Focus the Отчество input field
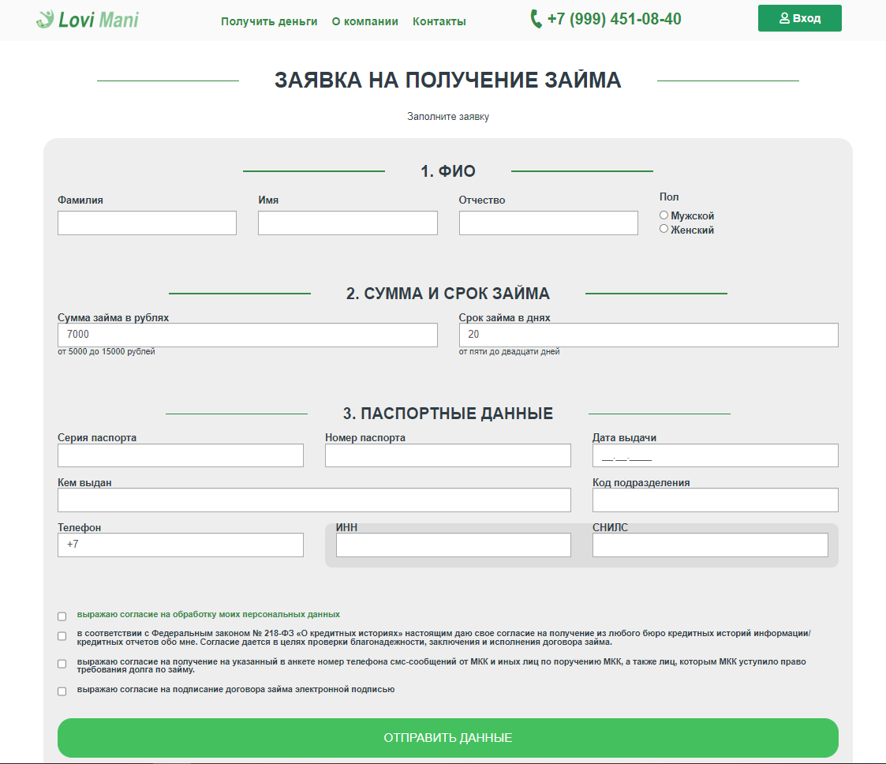886x764 pixels. coord(548,223)
